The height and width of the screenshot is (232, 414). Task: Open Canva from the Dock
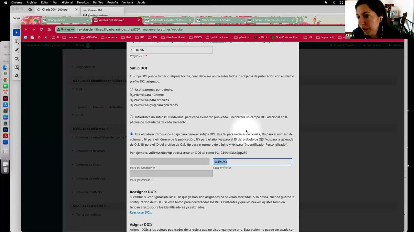[x=5, y=117]
